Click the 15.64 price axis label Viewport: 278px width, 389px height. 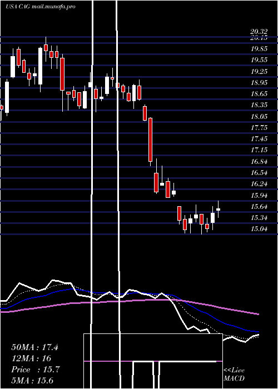(x=259, y=207)
